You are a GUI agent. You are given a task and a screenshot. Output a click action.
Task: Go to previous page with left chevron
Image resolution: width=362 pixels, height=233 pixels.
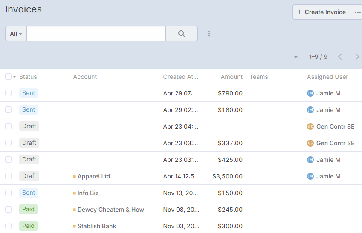(x=340, y=57)
